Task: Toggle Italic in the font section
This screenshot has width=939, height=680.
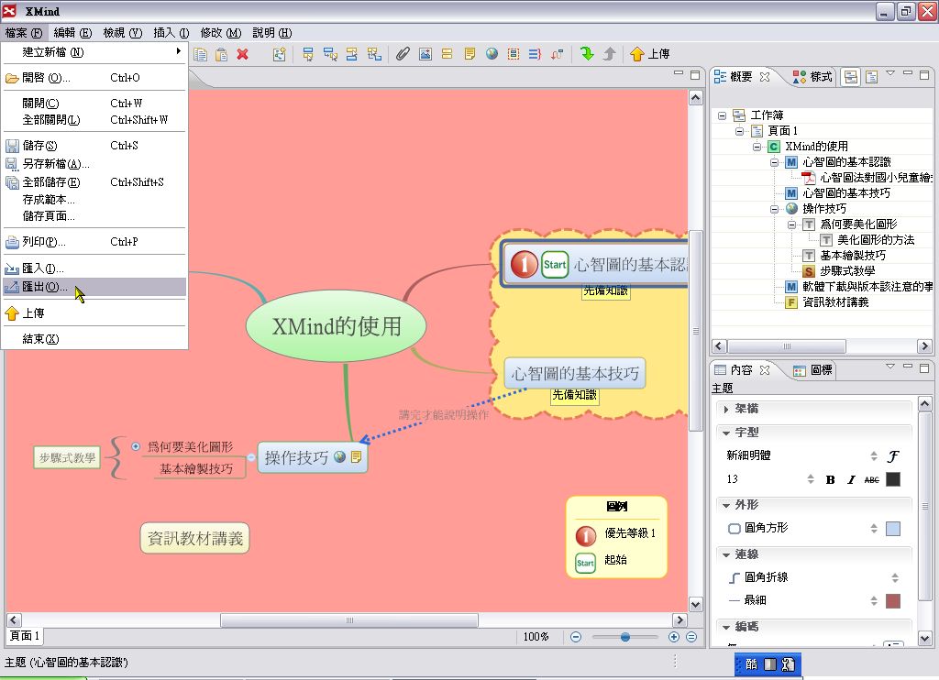Action: click(851, 479)
